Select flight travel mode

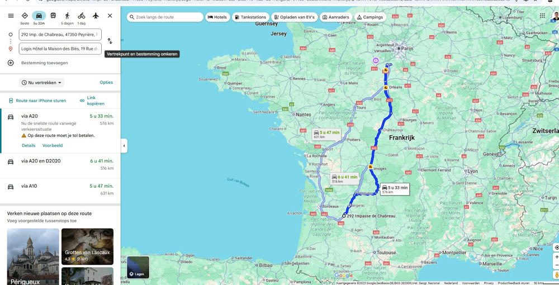coord(96,16)
